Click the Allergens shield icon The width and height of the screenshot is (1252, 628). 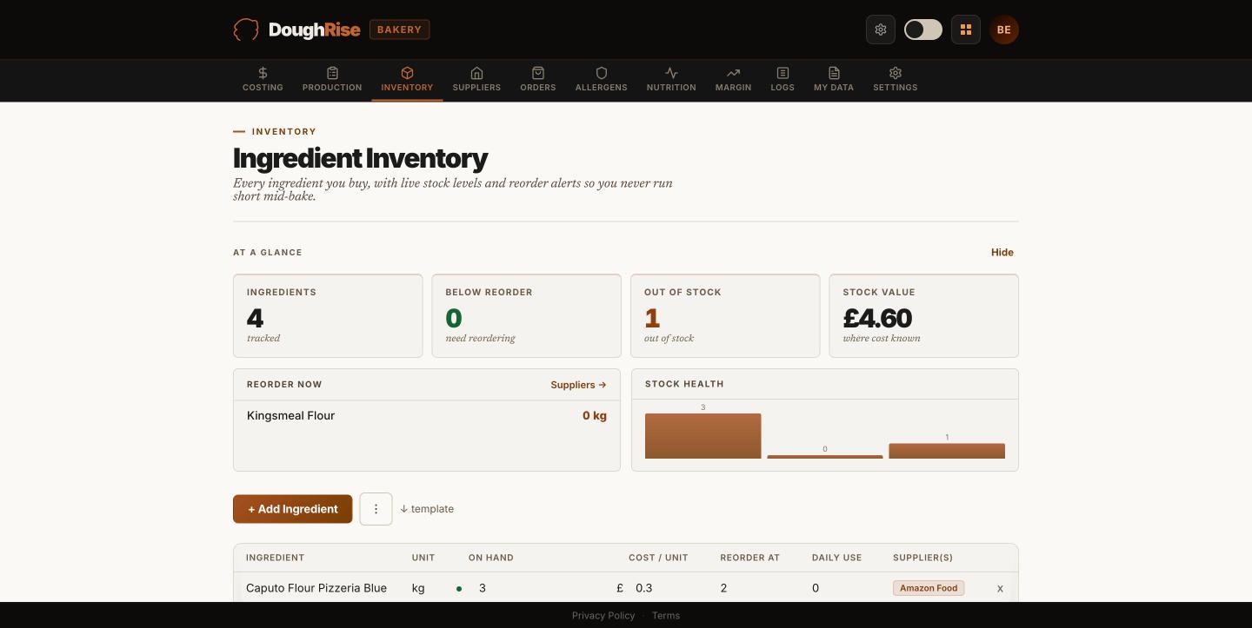601,73
